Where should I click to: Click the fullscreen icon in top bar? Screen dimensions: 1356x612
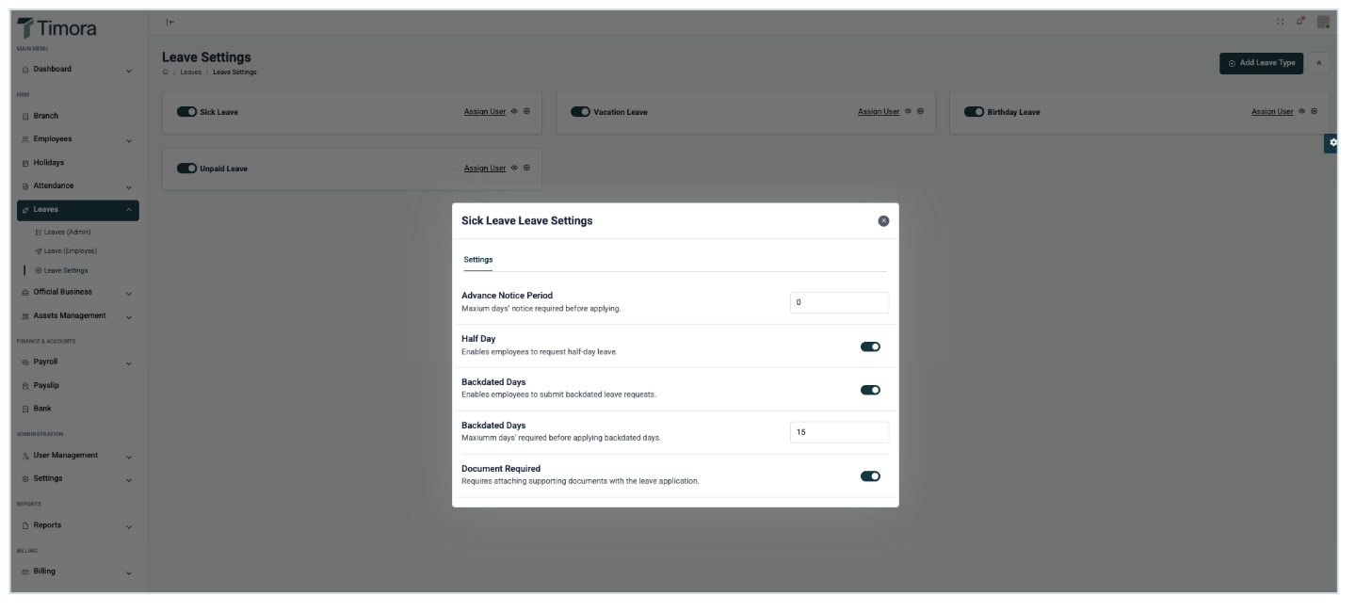1280,22
